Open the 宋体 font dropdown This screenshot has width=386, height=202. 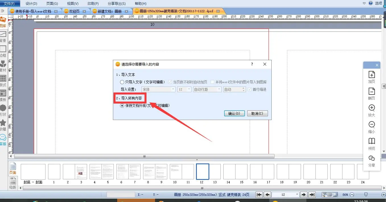158,89
